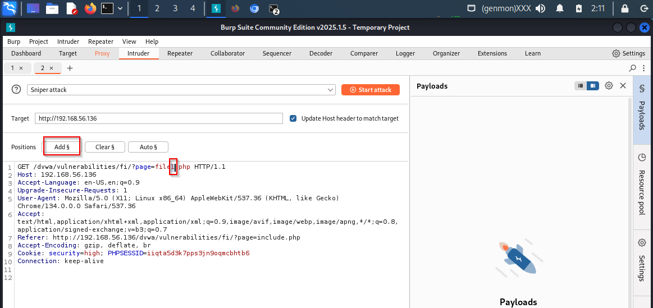Open the Burp menu
This screenshot has width=653, height=308.
(13, 42)
